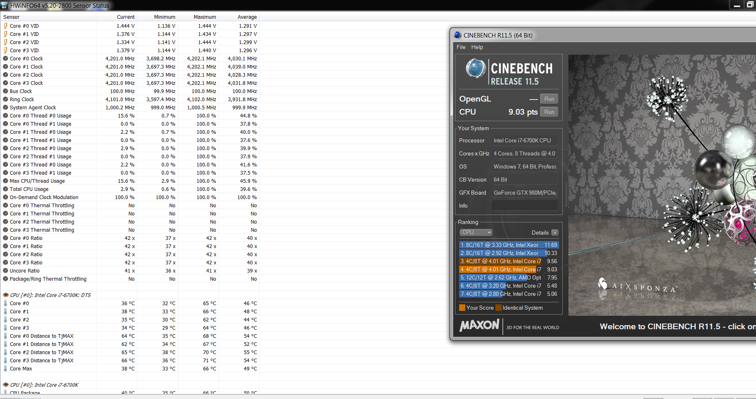The height and width of the screenshot is (399, 756).
Task: Click the Core #1 Distance to TjMAX label
Action: point(42,344)
